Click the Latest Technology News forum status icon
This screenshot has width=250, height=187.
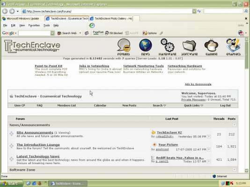(x=11, y=159)
